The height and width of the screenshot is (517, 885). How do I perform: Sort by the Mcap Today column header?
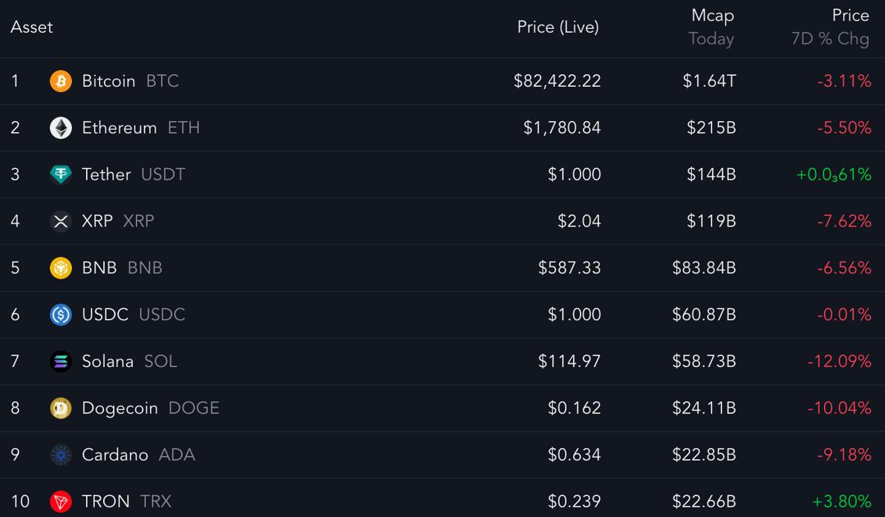tap(712, 27)
